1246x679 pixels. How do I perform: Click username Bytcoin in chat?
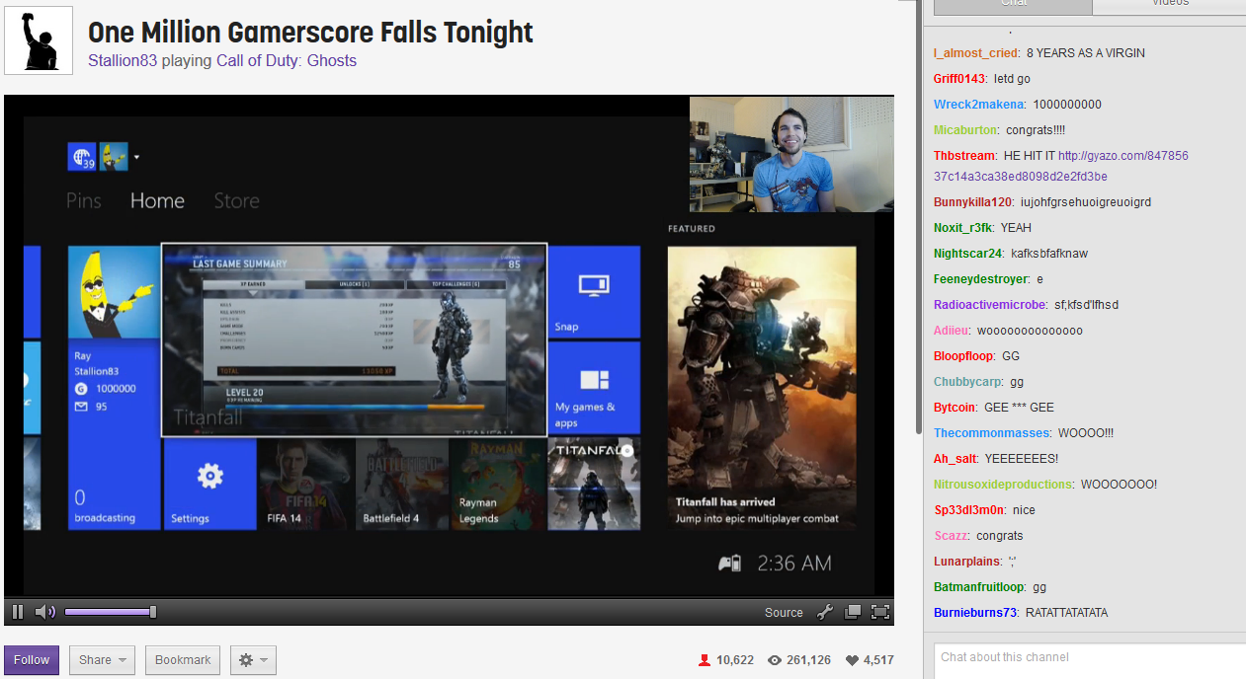(955, 408)
